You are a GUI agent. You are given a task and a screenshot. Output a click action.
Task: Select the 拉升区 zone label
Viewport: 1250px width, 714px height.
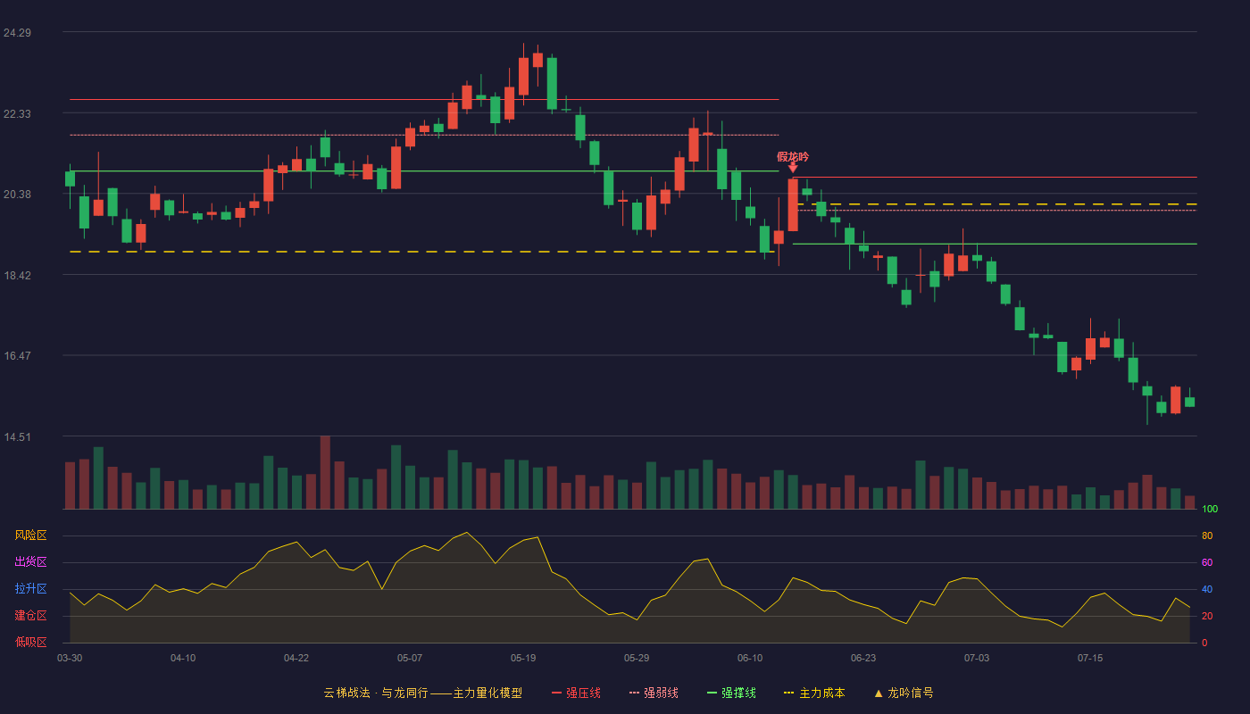[x=30, y=589]
